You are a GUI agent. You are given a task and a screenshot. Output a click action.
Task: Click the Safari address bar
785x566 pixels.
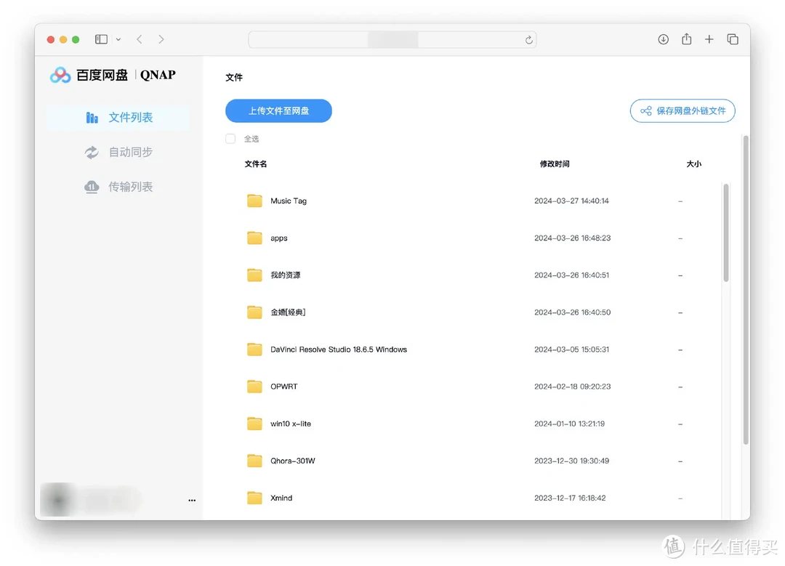coord(392,39)
